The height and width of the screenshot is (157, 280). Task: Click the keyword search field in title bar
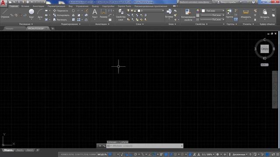195,2
